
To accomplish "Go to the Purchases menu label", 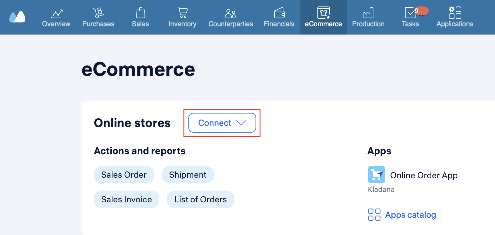I will click(x=98, y=24).
